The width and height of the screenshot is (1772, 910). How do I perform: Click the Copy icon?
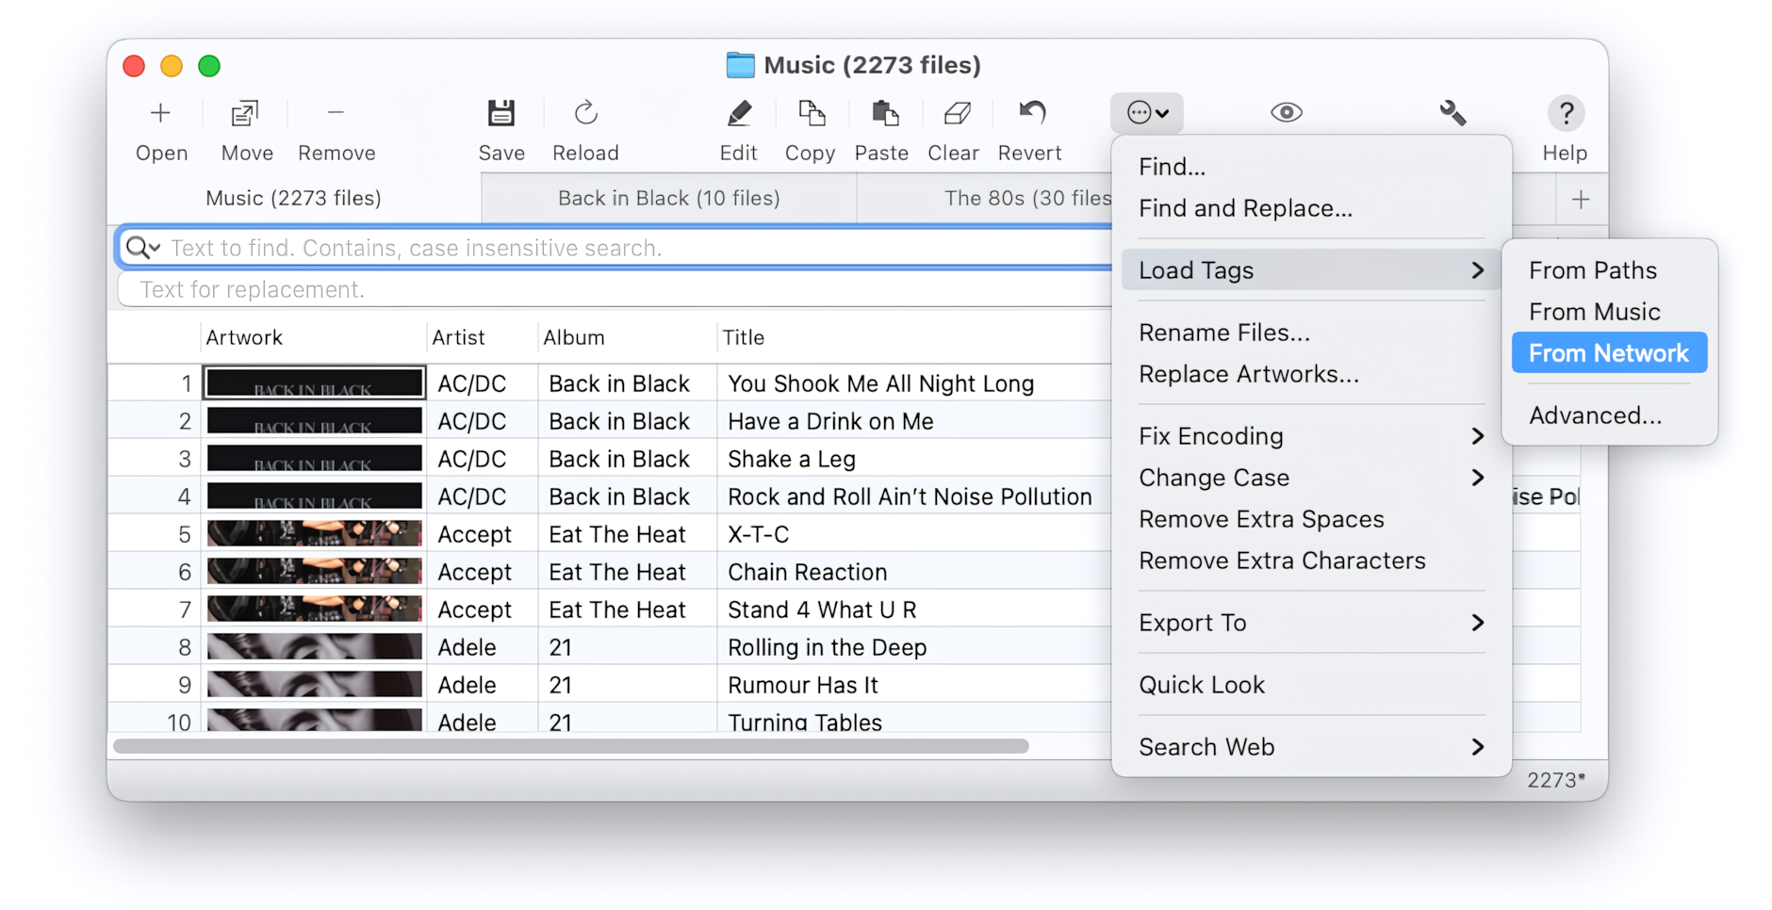click(810, 113)
